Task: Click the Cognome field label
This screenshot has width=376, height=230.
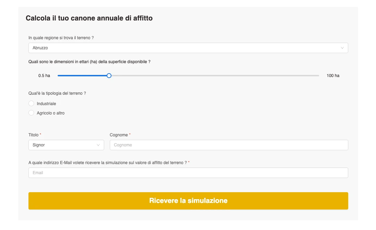Action: [x=119, y=135]
